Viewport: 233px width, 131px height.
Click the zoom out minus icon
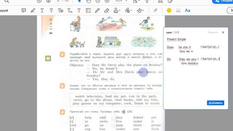[x=98, y=1]
